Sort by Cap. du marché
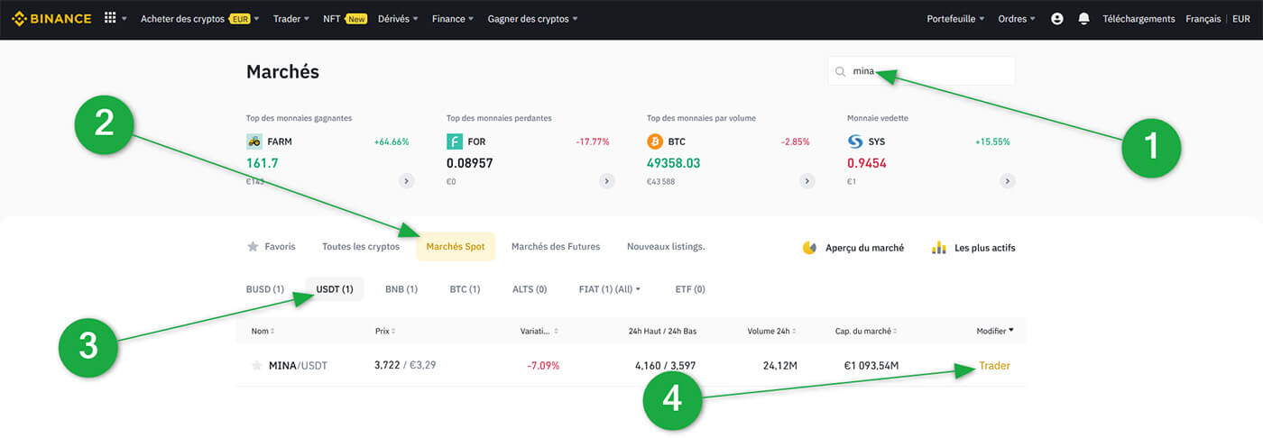The image size is (1263, 438). click(867, 332)
